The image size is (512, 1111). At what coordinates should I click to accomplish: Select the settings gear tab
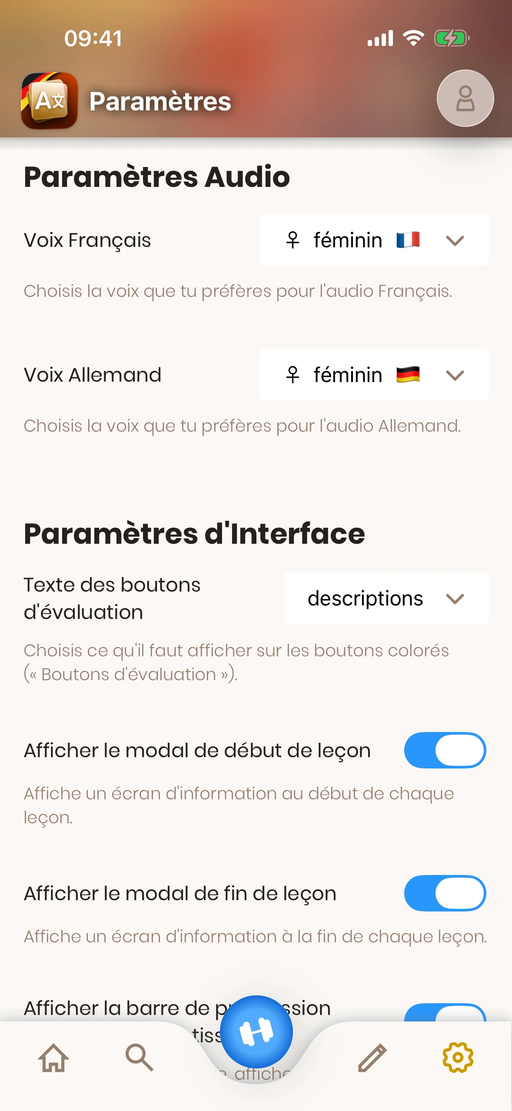(x=458, y=1058)
